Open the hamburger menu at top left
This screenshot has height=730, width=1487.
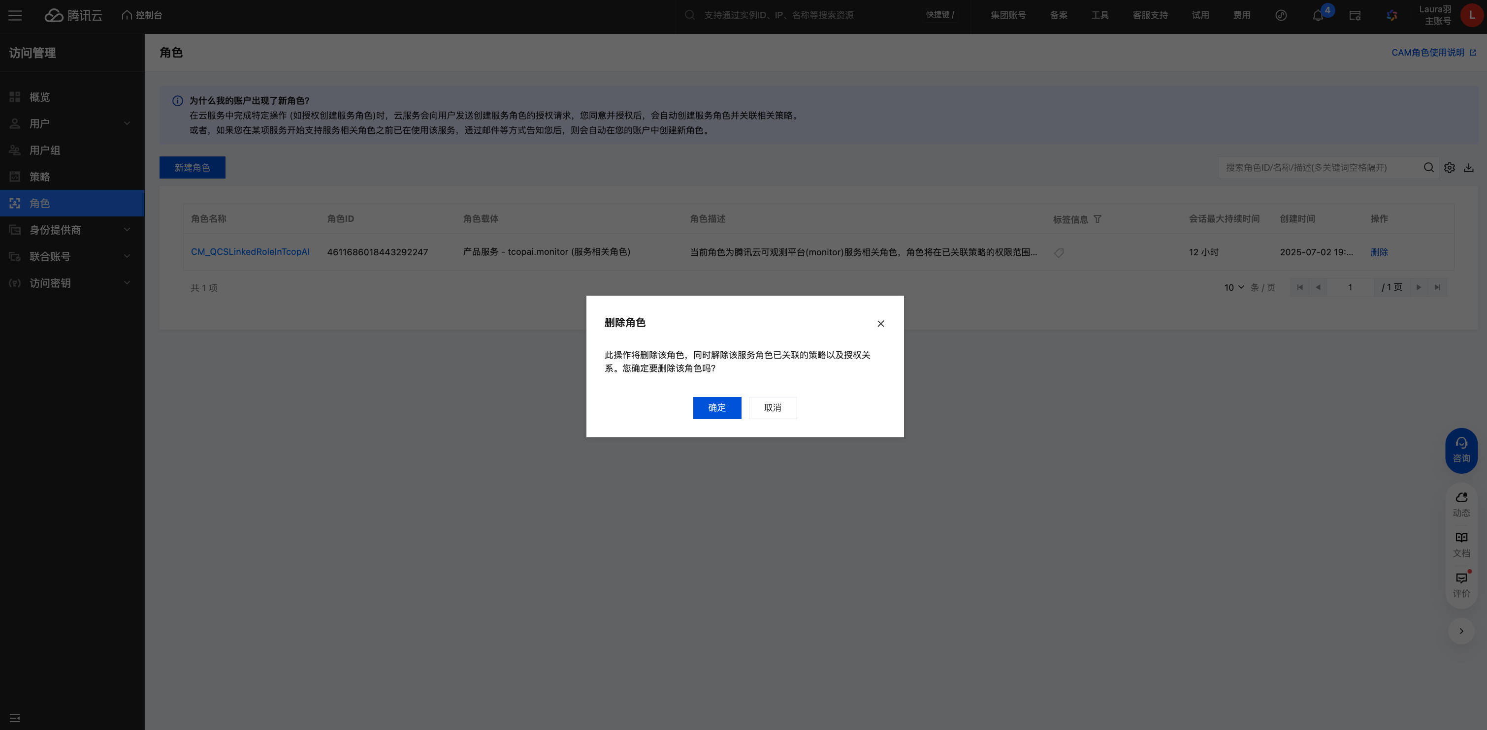[x=15, y=16]
